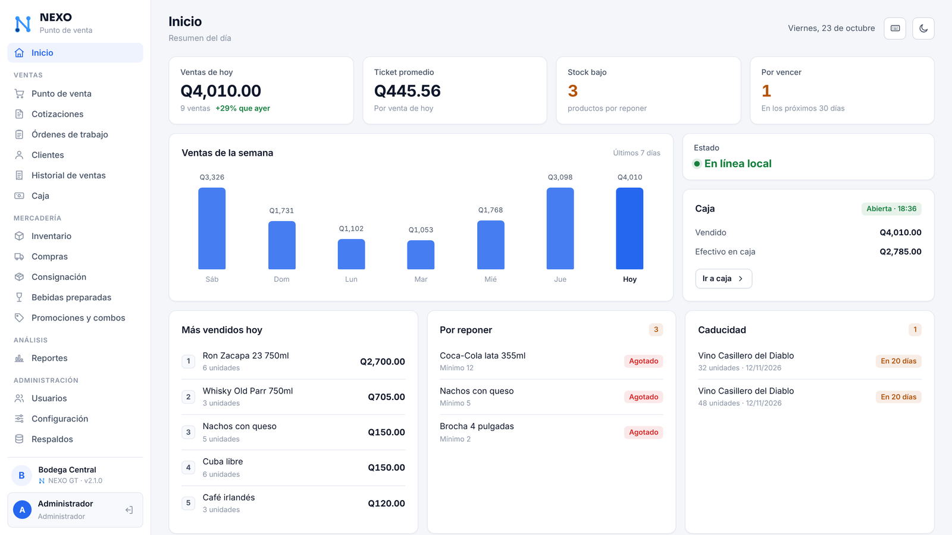Click Ron Zacapa 23 750ml row
The image size is (952, 535).
coord(293,361)
